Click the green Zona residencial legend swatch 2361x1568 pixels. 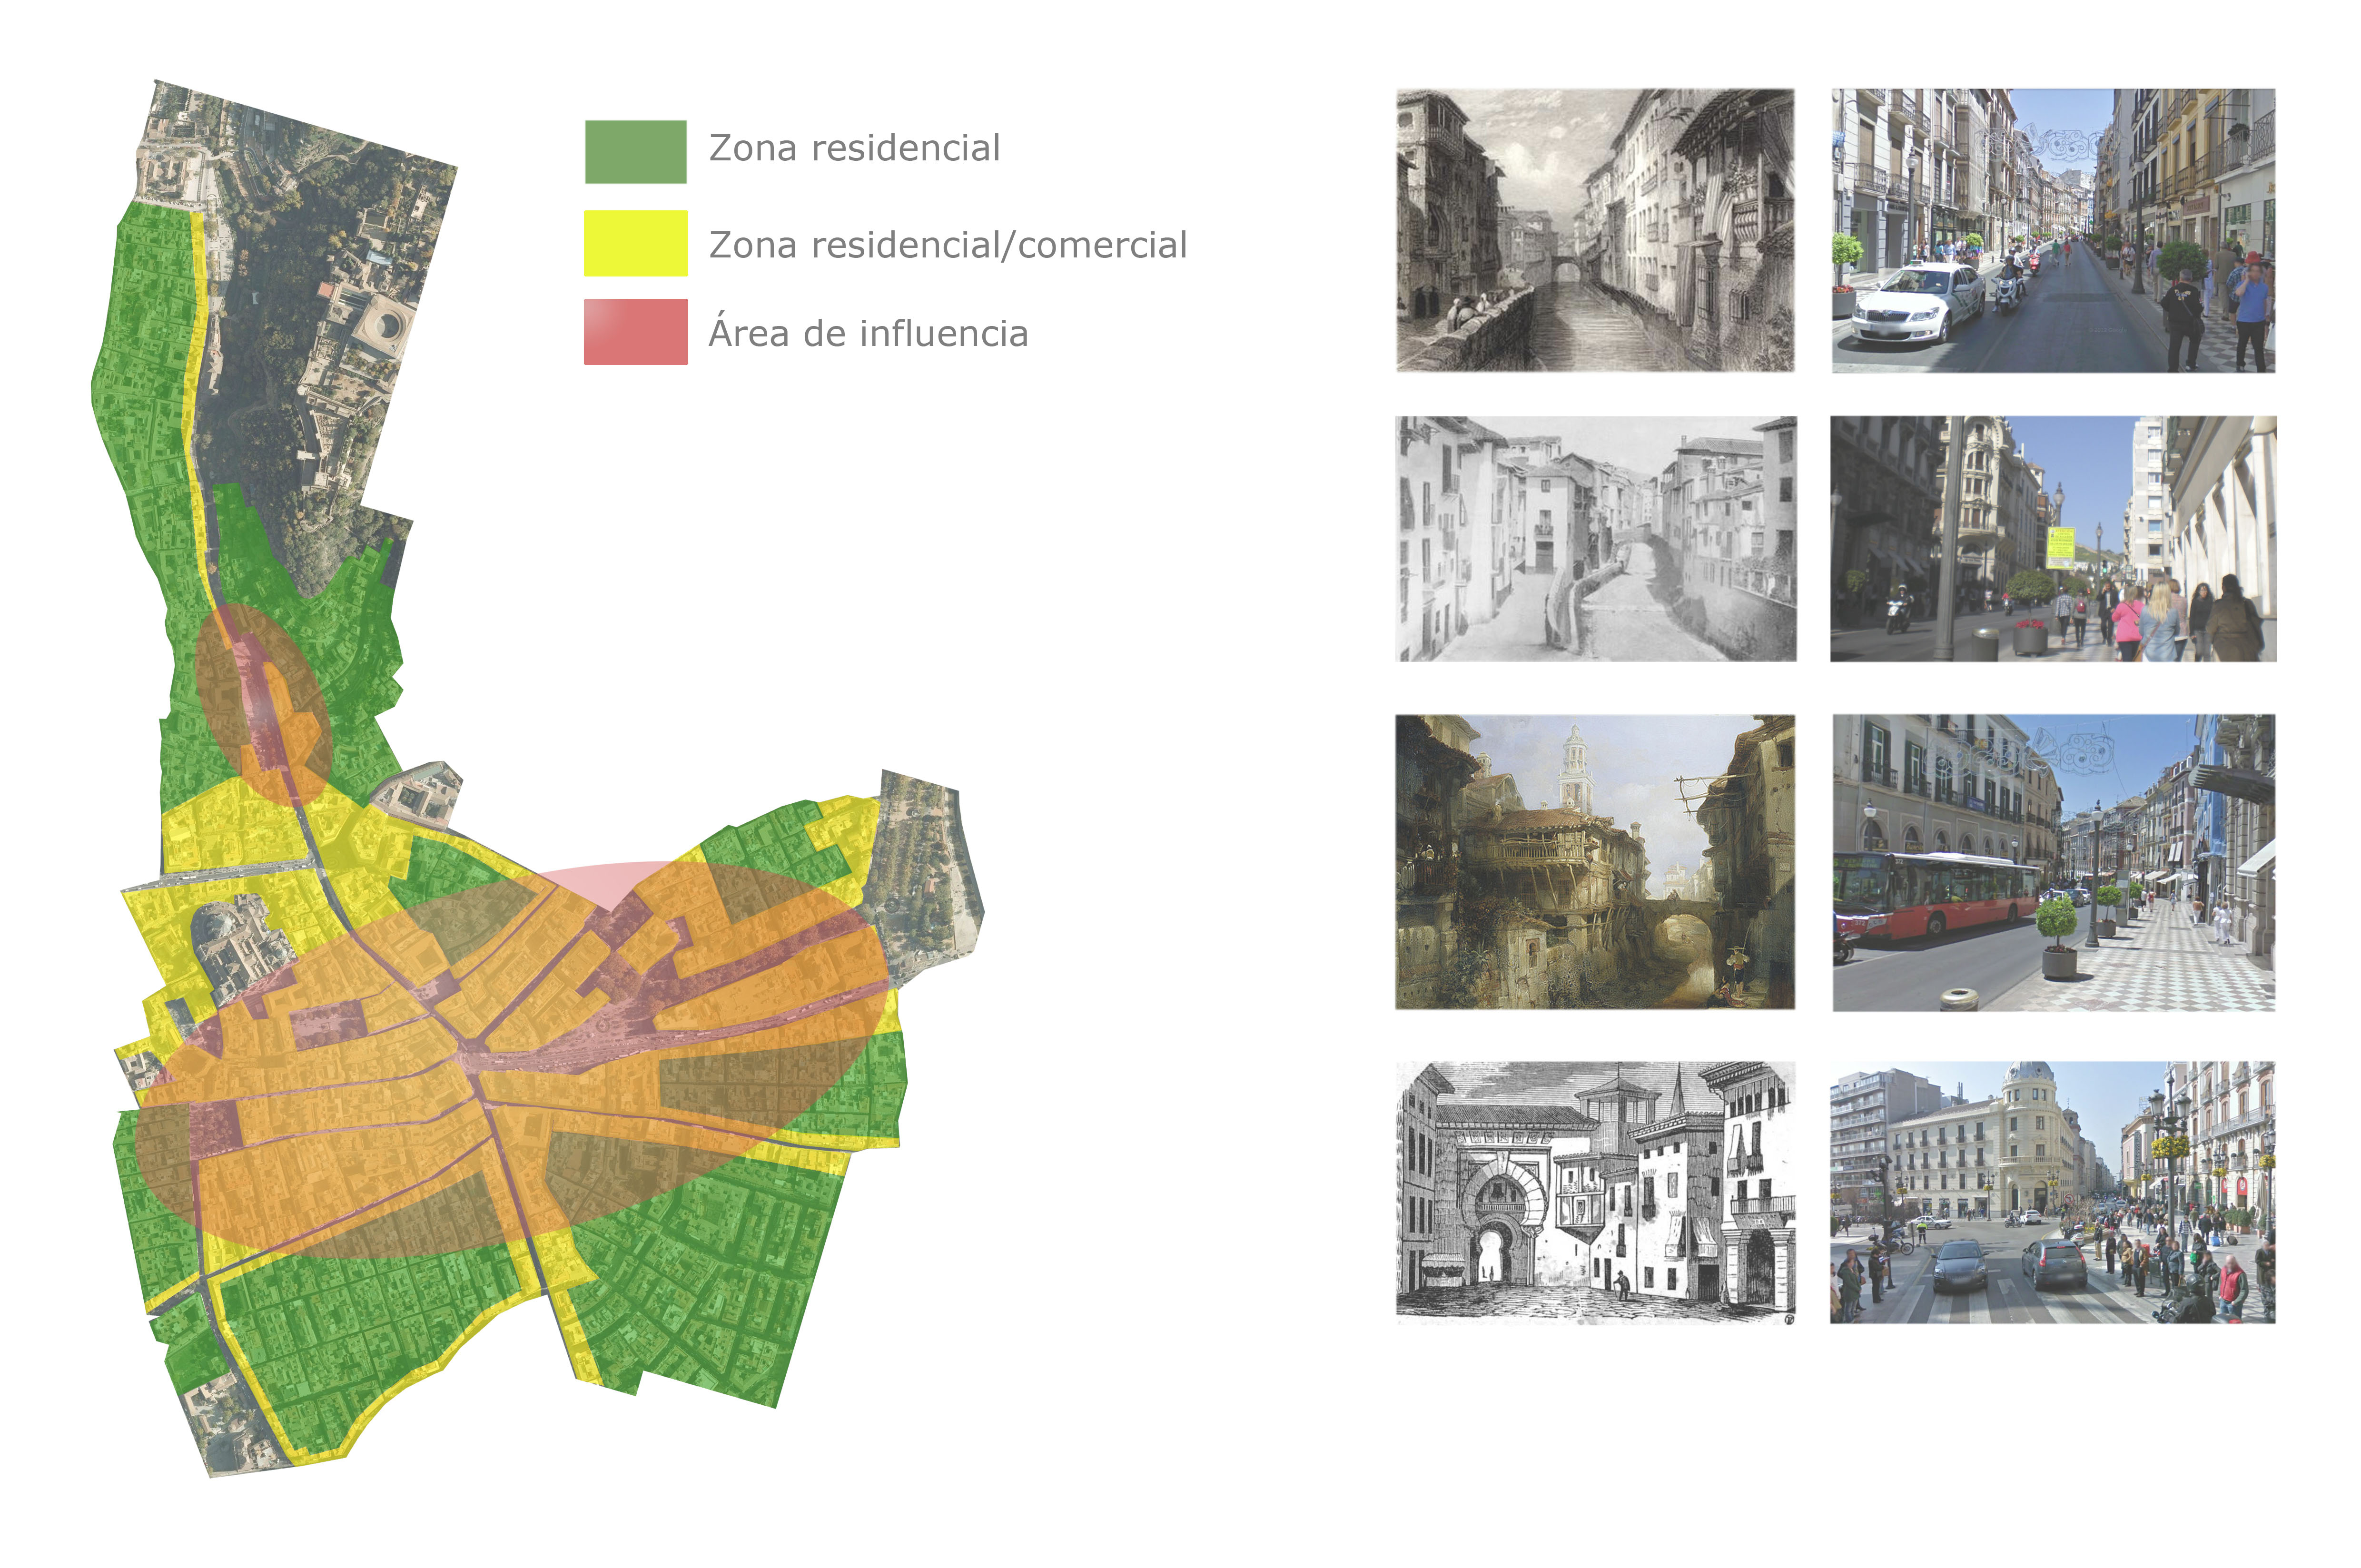(635, 152)
